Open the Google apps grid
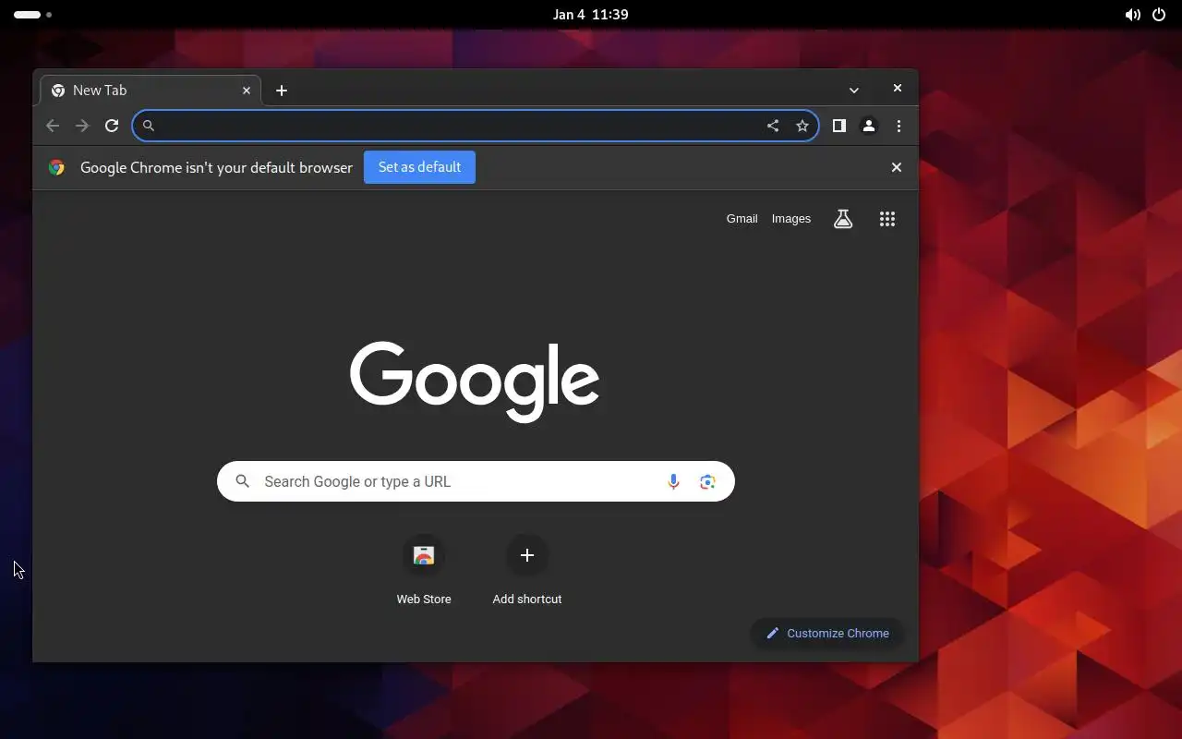Viewport: 1182px width, 739px height. tap(887, 219)
